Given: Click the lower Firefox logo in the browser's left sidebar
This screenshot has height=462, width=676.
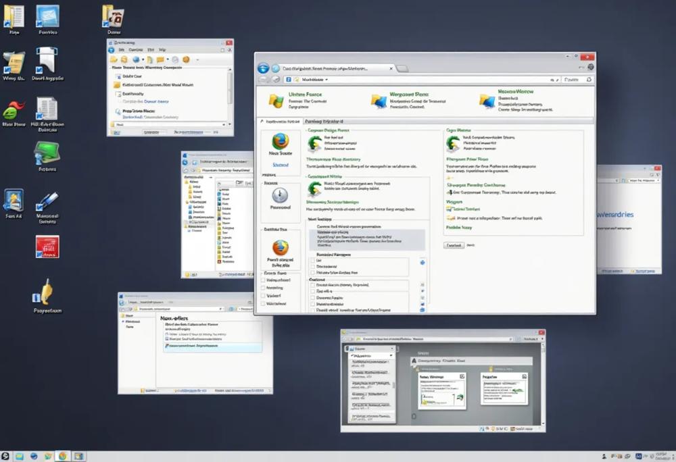Looking at the screenshot, I should (281, 248).
